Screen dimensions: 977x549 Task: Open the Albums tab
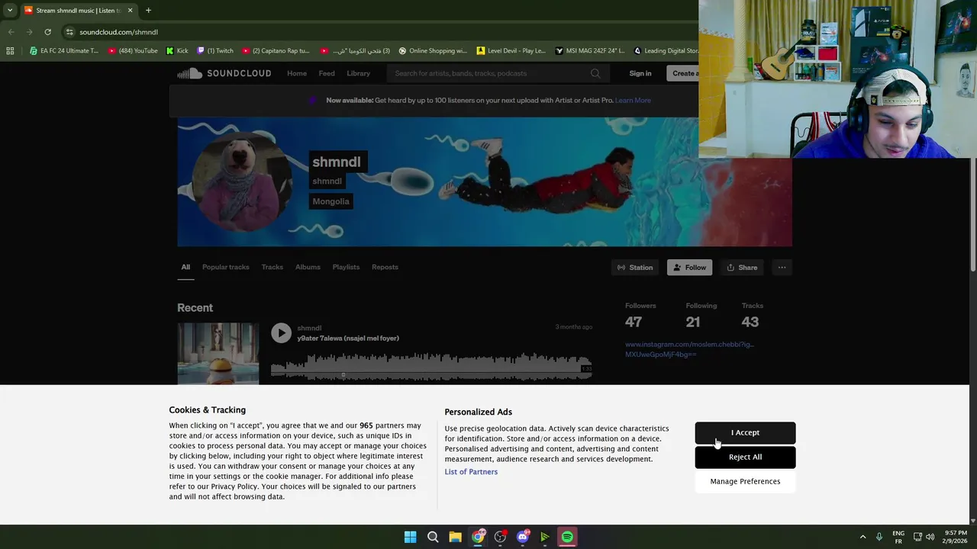click(308, 267)
